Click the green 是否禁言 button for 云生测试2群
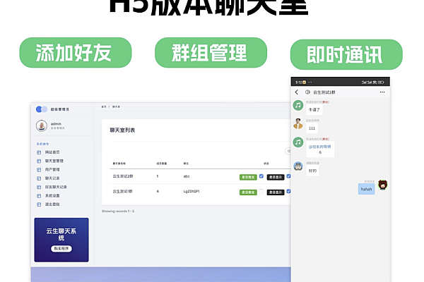Image resolution: width=424 pixels, height=282 pixels. pyautogui.click(x=248, y=177)
